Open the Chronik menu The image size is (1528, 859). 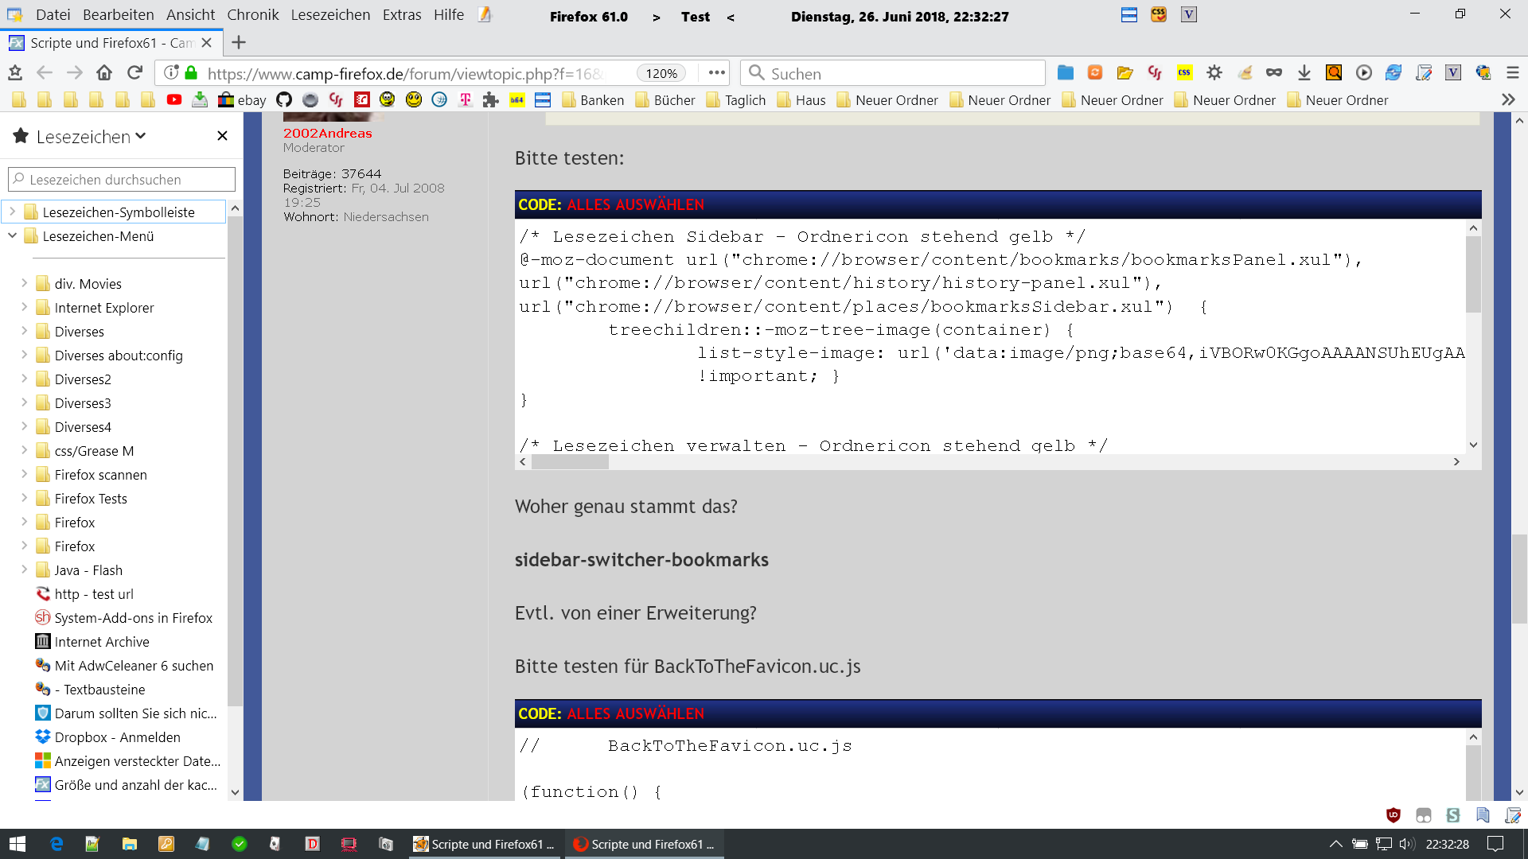[x=252, y=15]
